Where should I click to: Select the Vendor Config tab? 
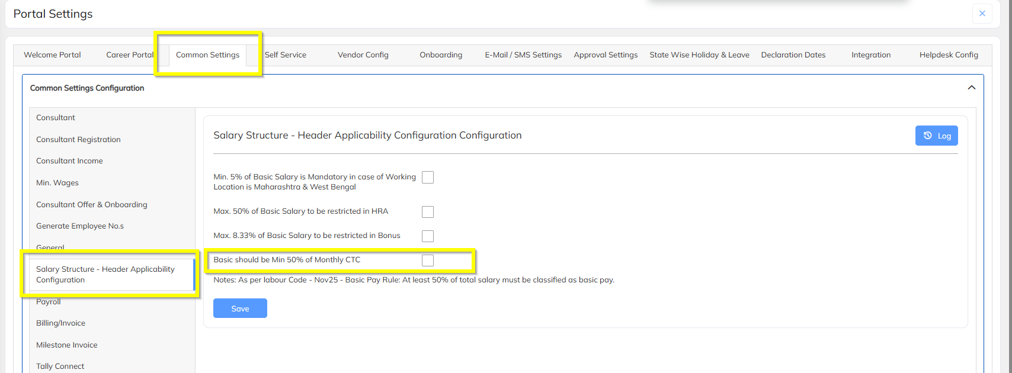pos(363,55)
